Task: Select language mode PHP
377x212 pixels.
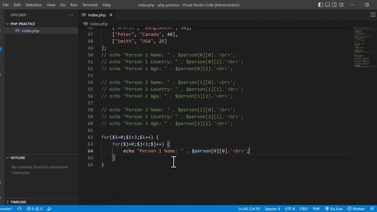Action: pyautogui.click(x=316, y=209)
